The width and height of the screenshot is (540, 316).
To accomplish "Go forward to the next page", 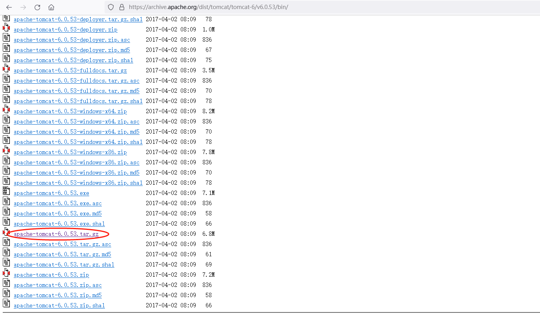I will click(x=23, y=7).
